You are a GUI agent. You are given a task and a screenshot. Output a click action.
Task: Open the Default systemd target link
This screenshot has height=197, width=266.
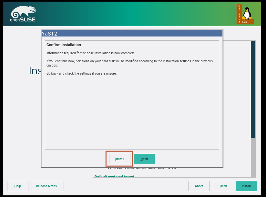[x=114, y=176]
